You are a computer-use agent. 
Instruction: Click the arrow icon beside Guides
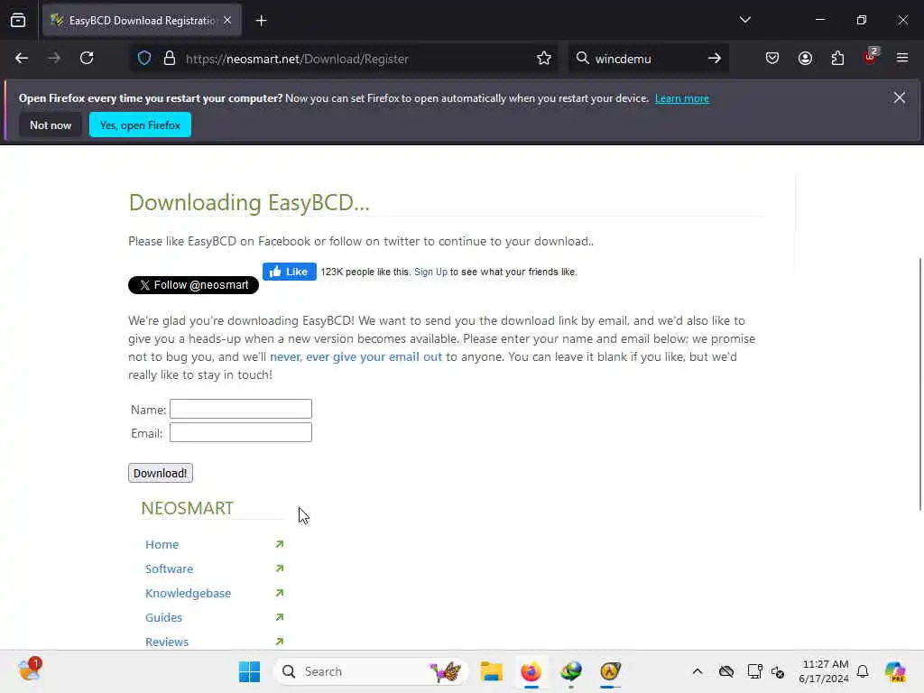point(280,617)
